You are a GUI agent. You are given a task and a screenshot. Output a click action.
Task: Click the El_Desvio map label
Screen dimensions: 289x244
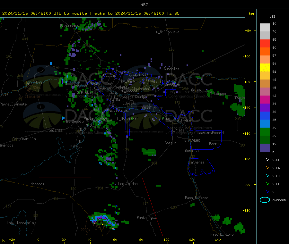pyautogui.click(x=75, y=122)
